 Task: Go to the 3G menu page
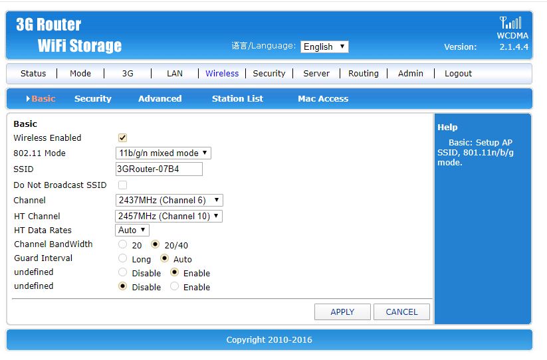(x=128, y=74)
